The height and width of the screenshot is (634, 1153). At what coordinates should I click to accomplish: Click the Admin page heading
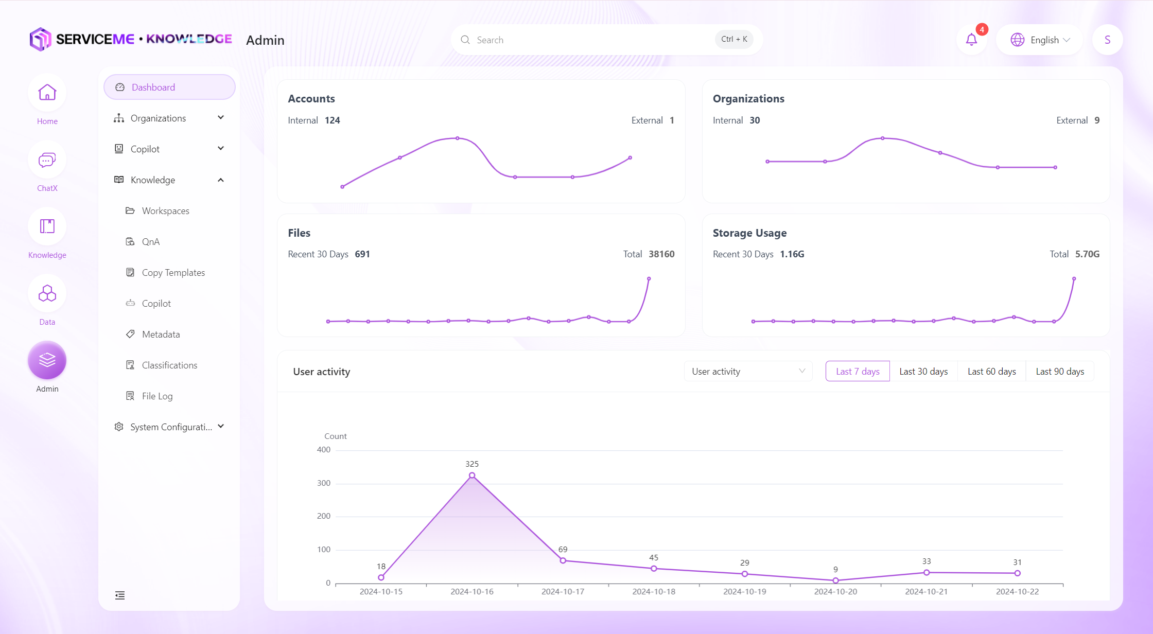(x=265, y=40)
